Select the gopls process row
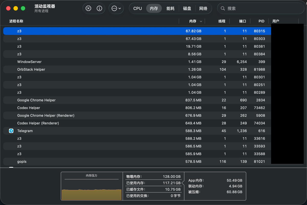The image size is (307, 205). click(137, 161)
